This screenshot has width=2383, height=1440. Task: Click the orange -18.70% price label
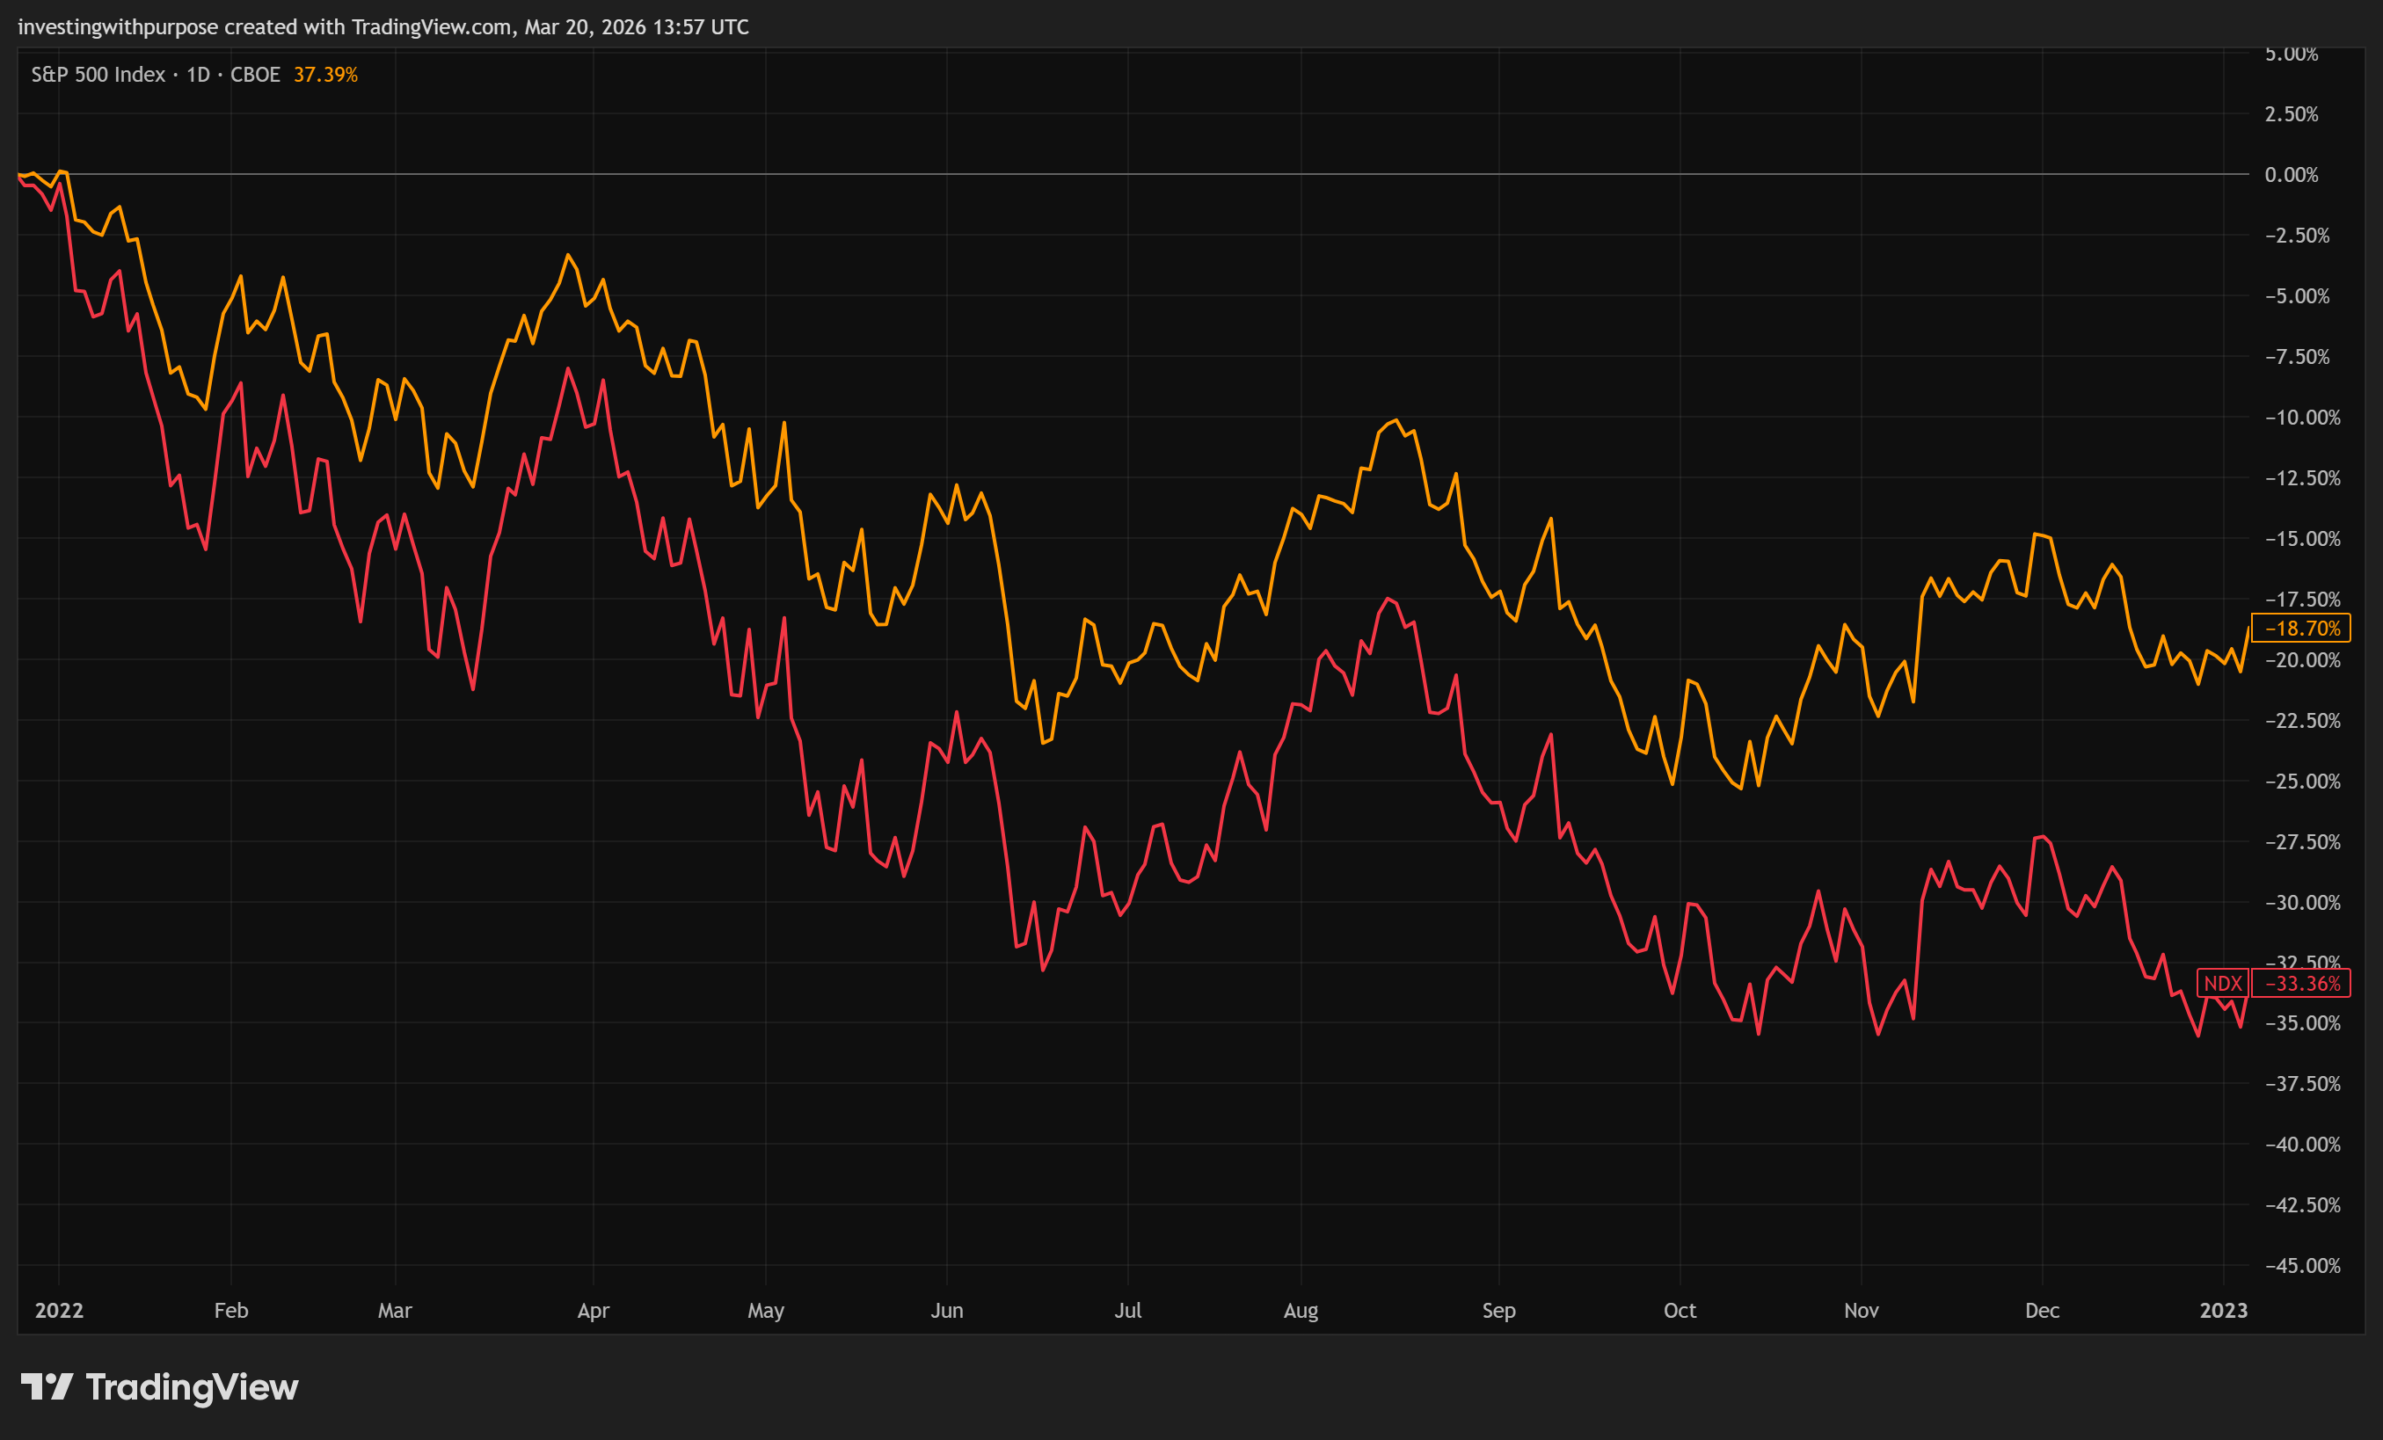tap(2301, 628)
